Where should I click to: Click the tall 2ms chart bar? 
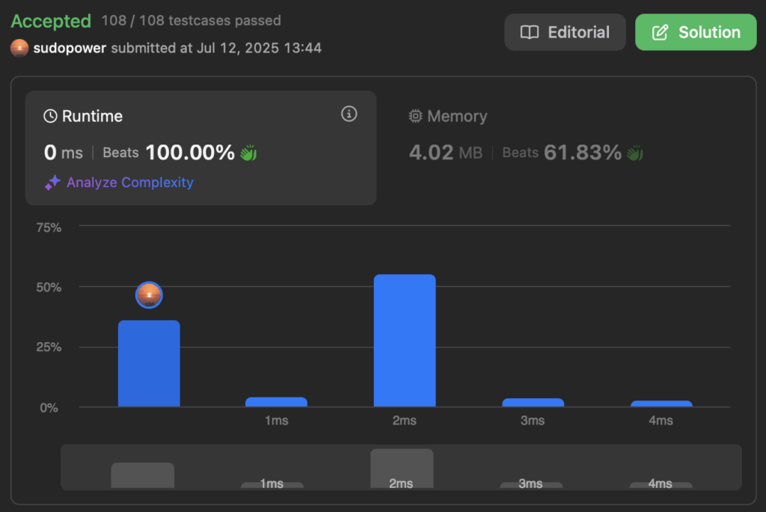tap(405, 341)
